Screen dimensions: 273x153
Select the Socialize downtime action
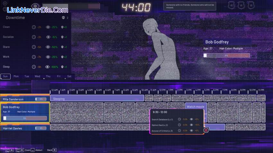click(x=8, y=37)
